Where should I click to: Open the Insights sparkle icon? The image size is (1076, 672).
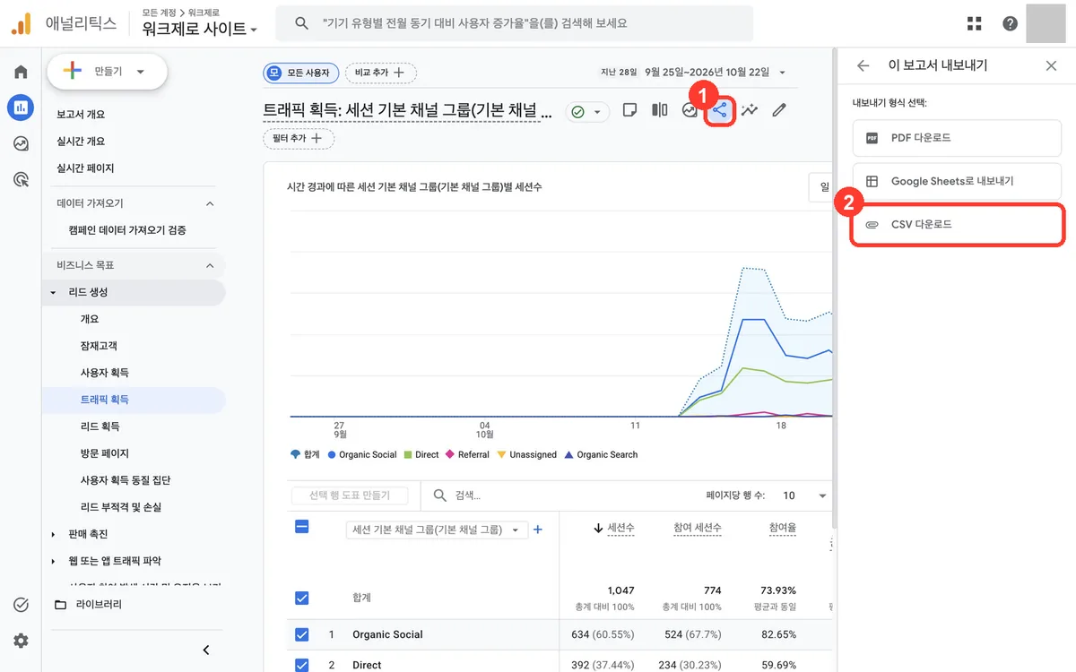750,110
